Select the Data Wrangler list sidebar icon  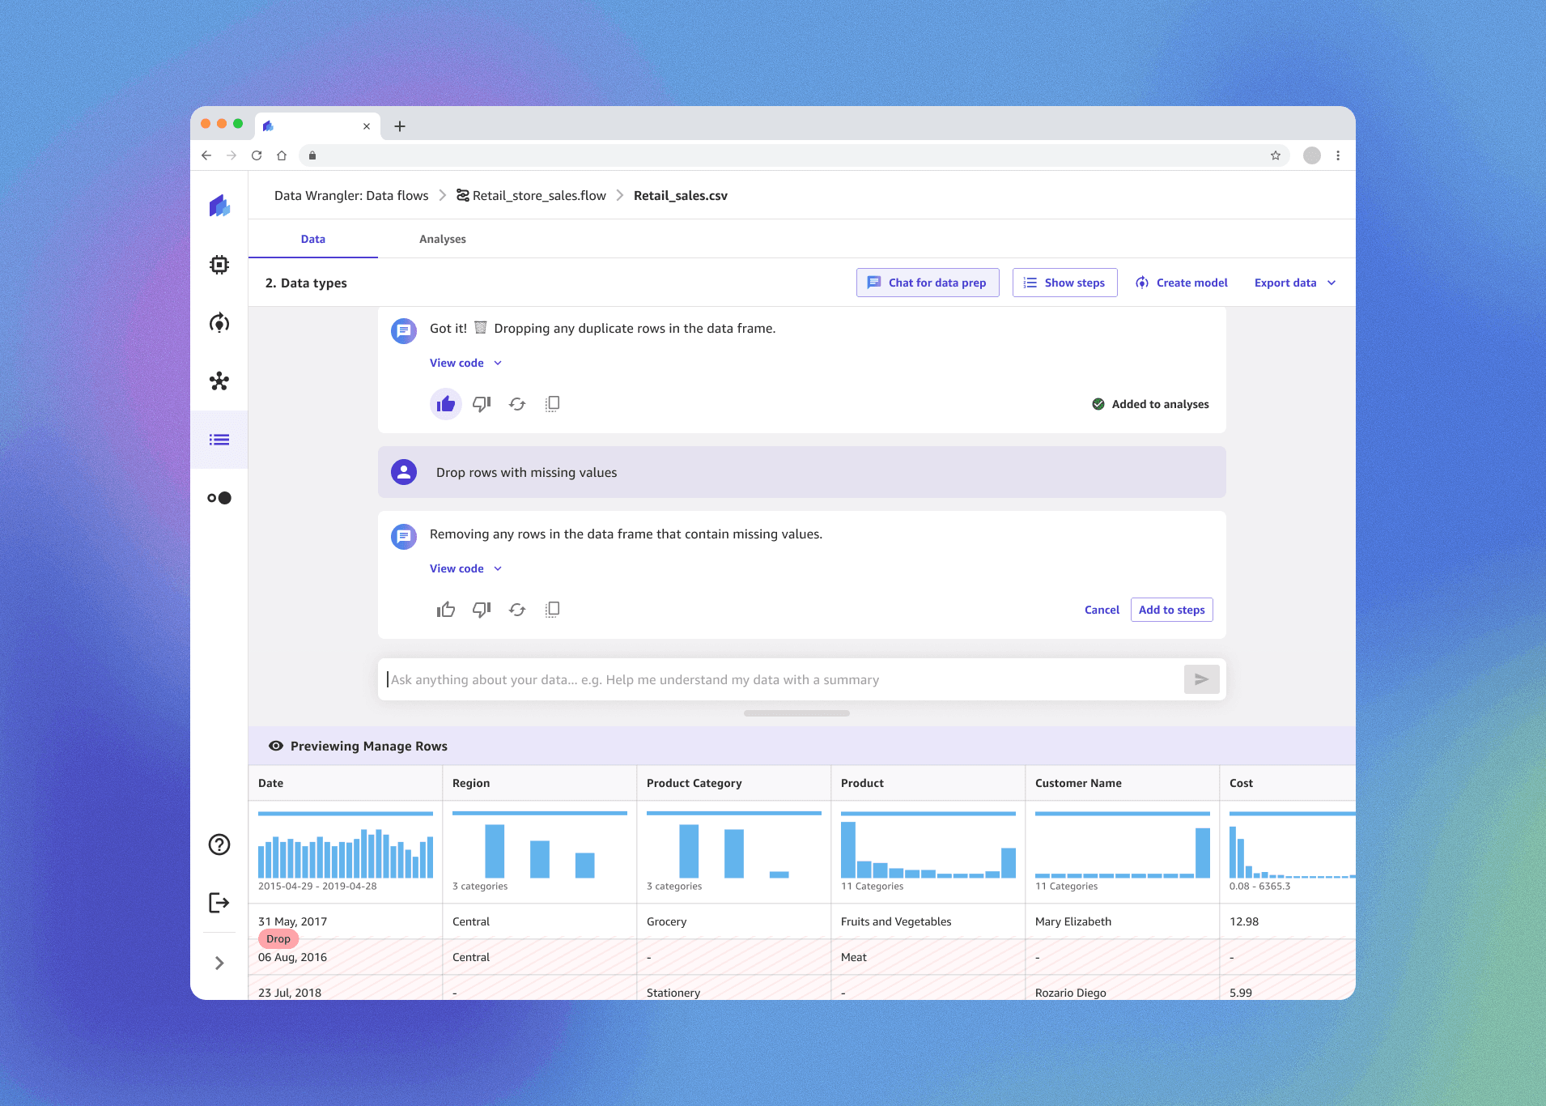click(x=219, y=440)
